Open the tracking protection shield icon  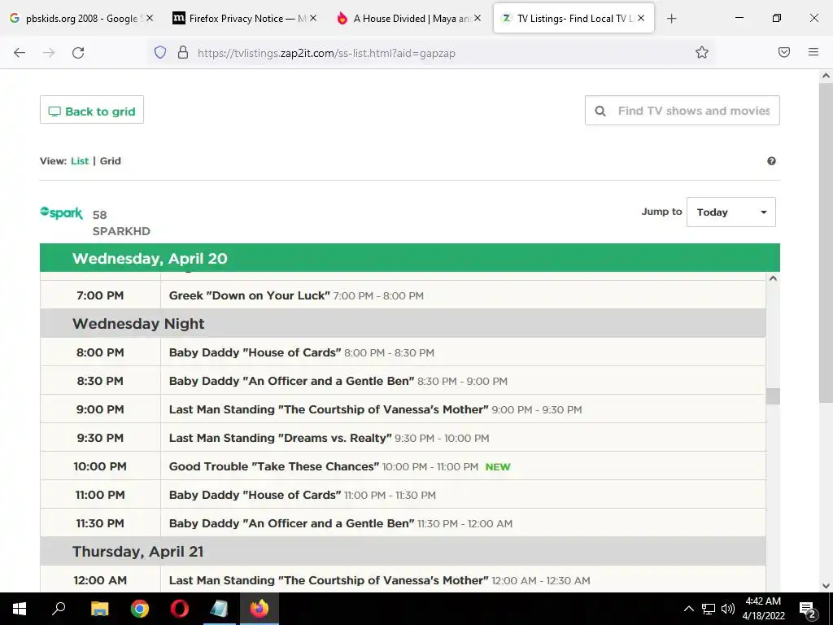click(160, 52)
